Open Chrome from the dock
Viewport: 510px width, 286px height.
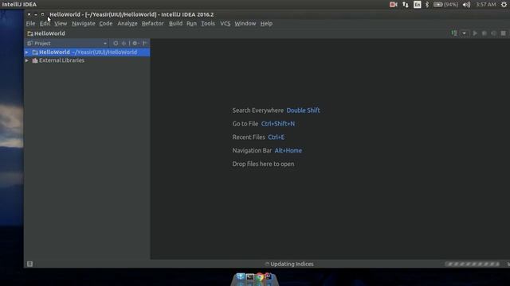point(260,277)
